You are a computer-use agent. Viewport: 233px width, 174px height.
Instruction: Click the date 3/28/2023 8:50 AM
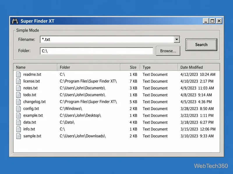197,108
